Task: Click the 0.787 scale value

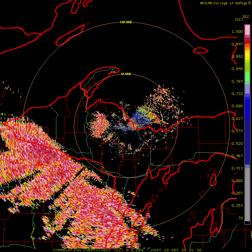Action: point(237,81)
